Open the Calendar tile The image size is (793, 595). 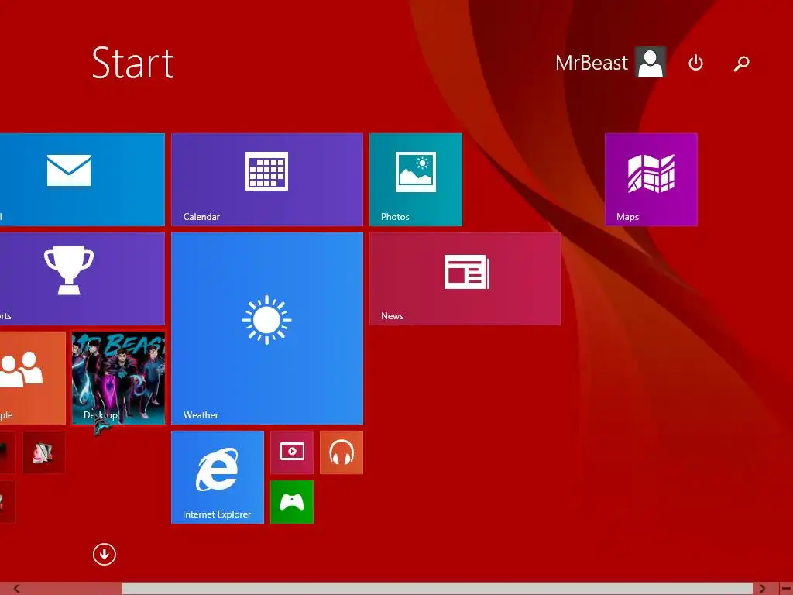tap(267, 180)
